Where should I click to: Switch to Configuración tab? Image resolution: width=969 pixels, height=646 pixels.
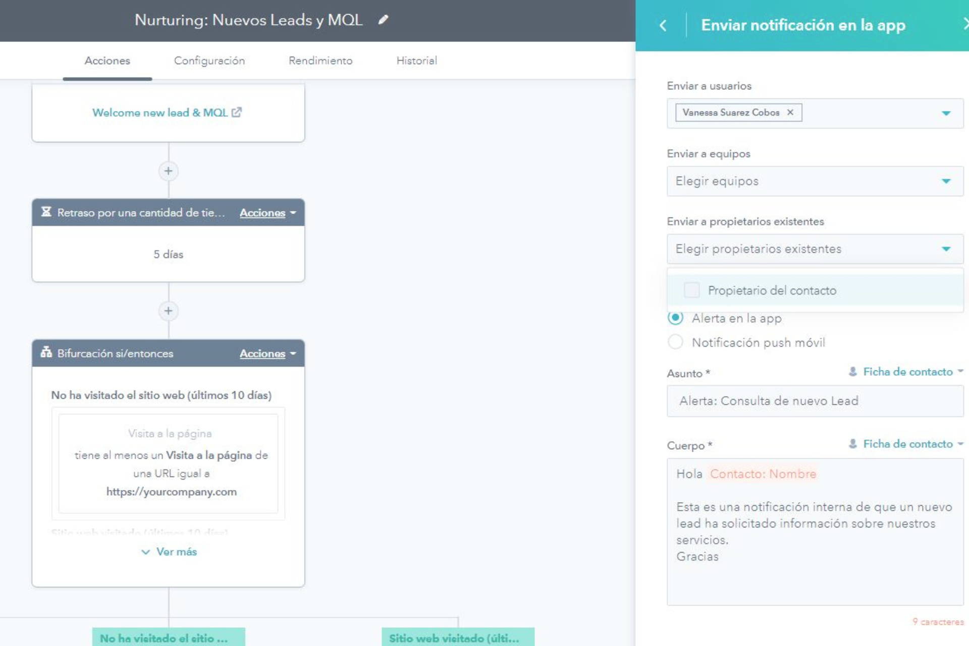point(209,61)
